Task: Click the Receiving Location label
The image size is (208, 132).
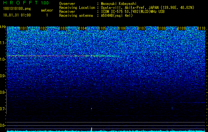Action: click(77, 8)
